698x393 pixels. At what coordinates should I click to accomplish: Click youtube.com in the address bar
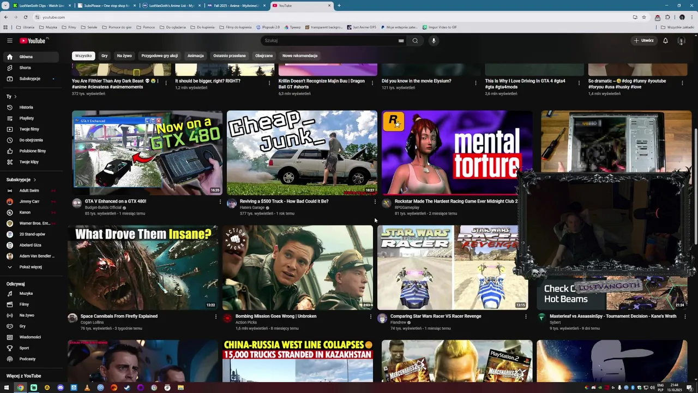click(x=53, y=17)
